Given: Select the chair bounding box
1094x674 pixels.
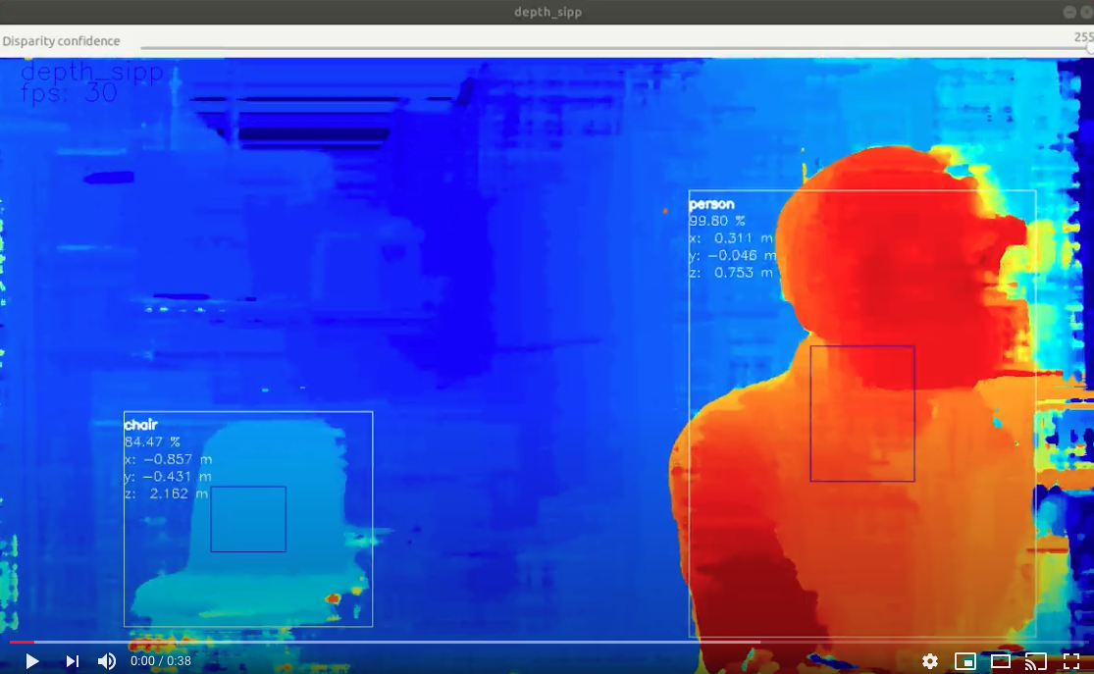Looking at the screenshot, I should [247, 518].
